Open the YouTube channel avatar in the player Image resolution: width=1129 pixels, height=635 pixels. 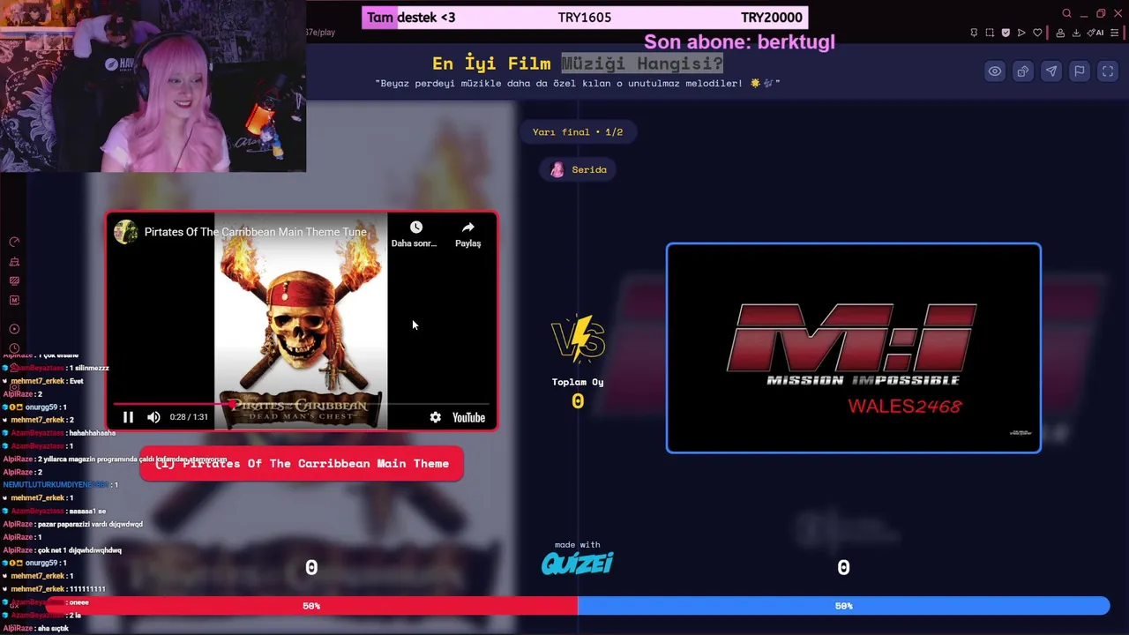(125, 232)
